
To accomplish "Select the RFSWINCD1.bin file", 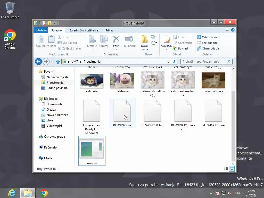I will (x=153, y=113).
